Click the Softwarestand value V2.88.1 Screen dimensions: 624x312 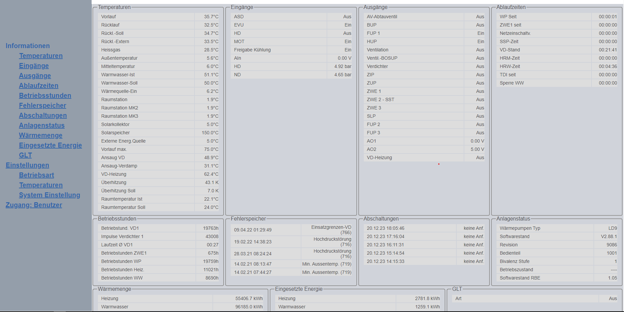pos(609,236)
